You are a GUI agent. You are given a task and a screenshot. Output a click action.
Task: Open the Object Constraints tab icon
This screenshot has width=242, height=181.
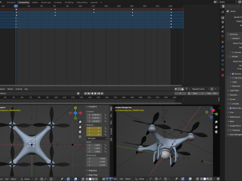(223, 60)
